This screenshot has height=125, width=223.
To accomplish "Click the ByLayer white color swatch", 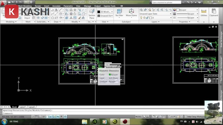I will coord(178,10).
